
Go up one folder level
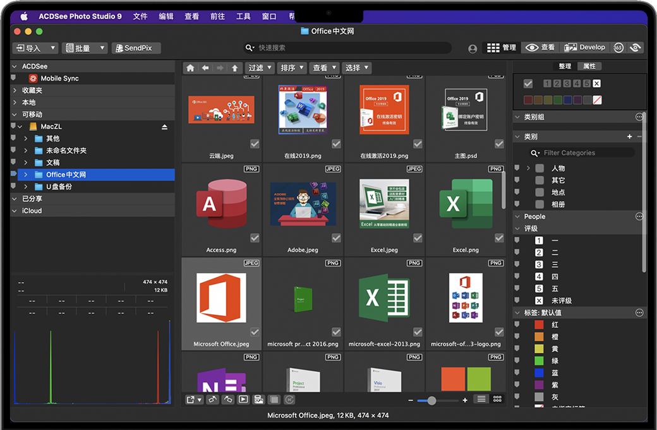[234, 68]
